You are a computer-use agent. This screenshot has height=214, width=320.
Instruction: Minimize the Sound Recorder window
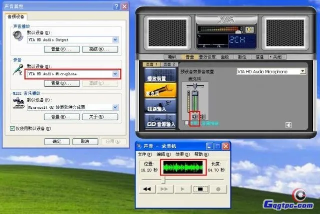pyautogui.click(x=209, y=146)
